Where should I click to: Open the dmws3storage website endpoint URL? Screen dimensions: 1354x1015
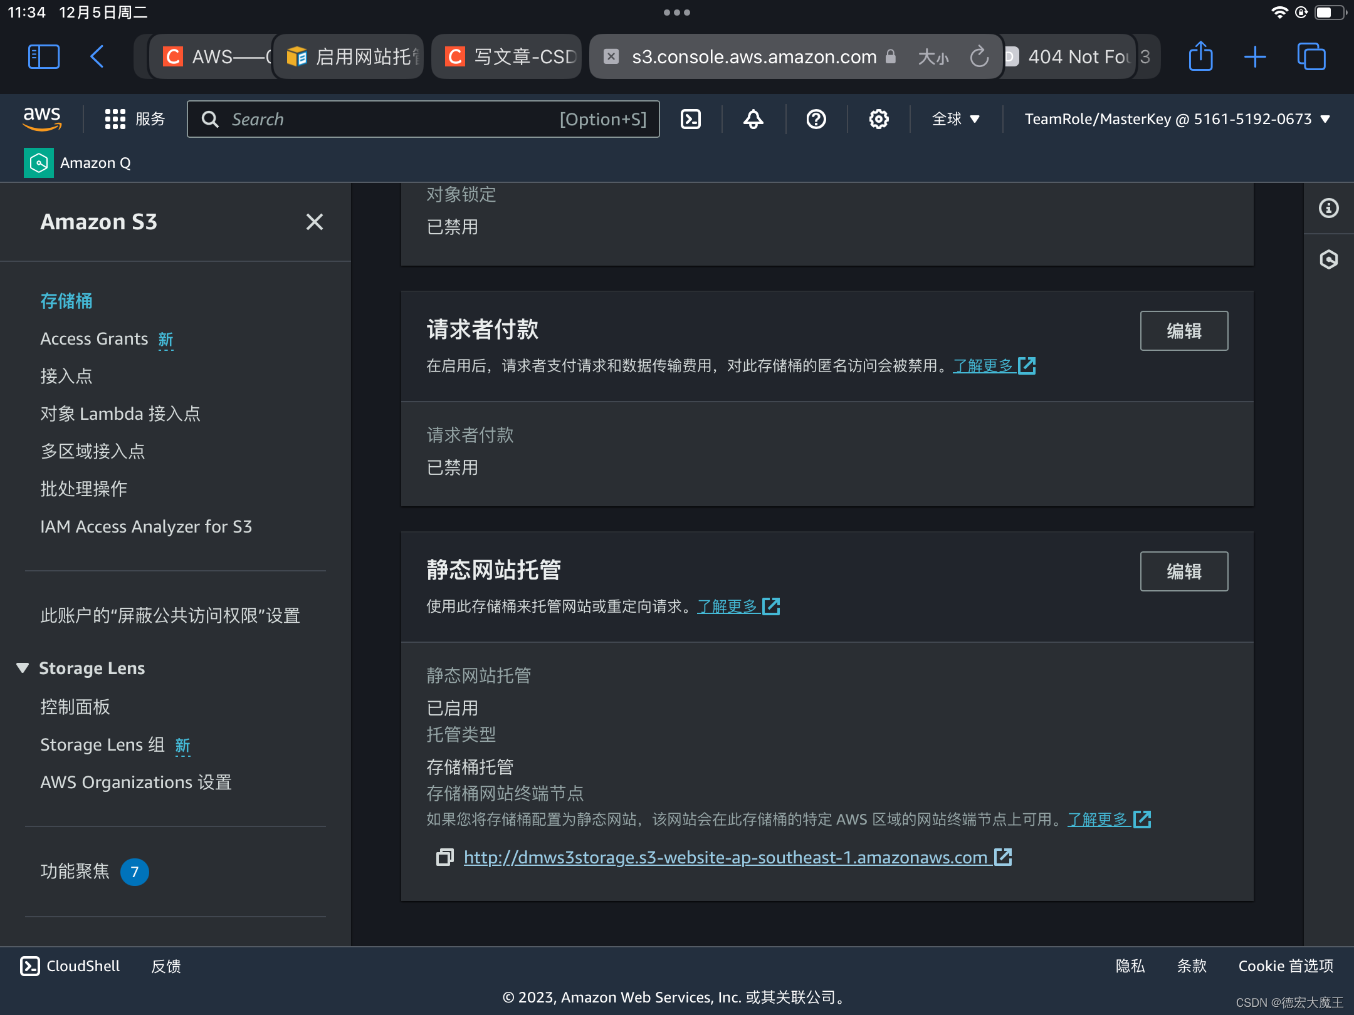click(737, 857)
